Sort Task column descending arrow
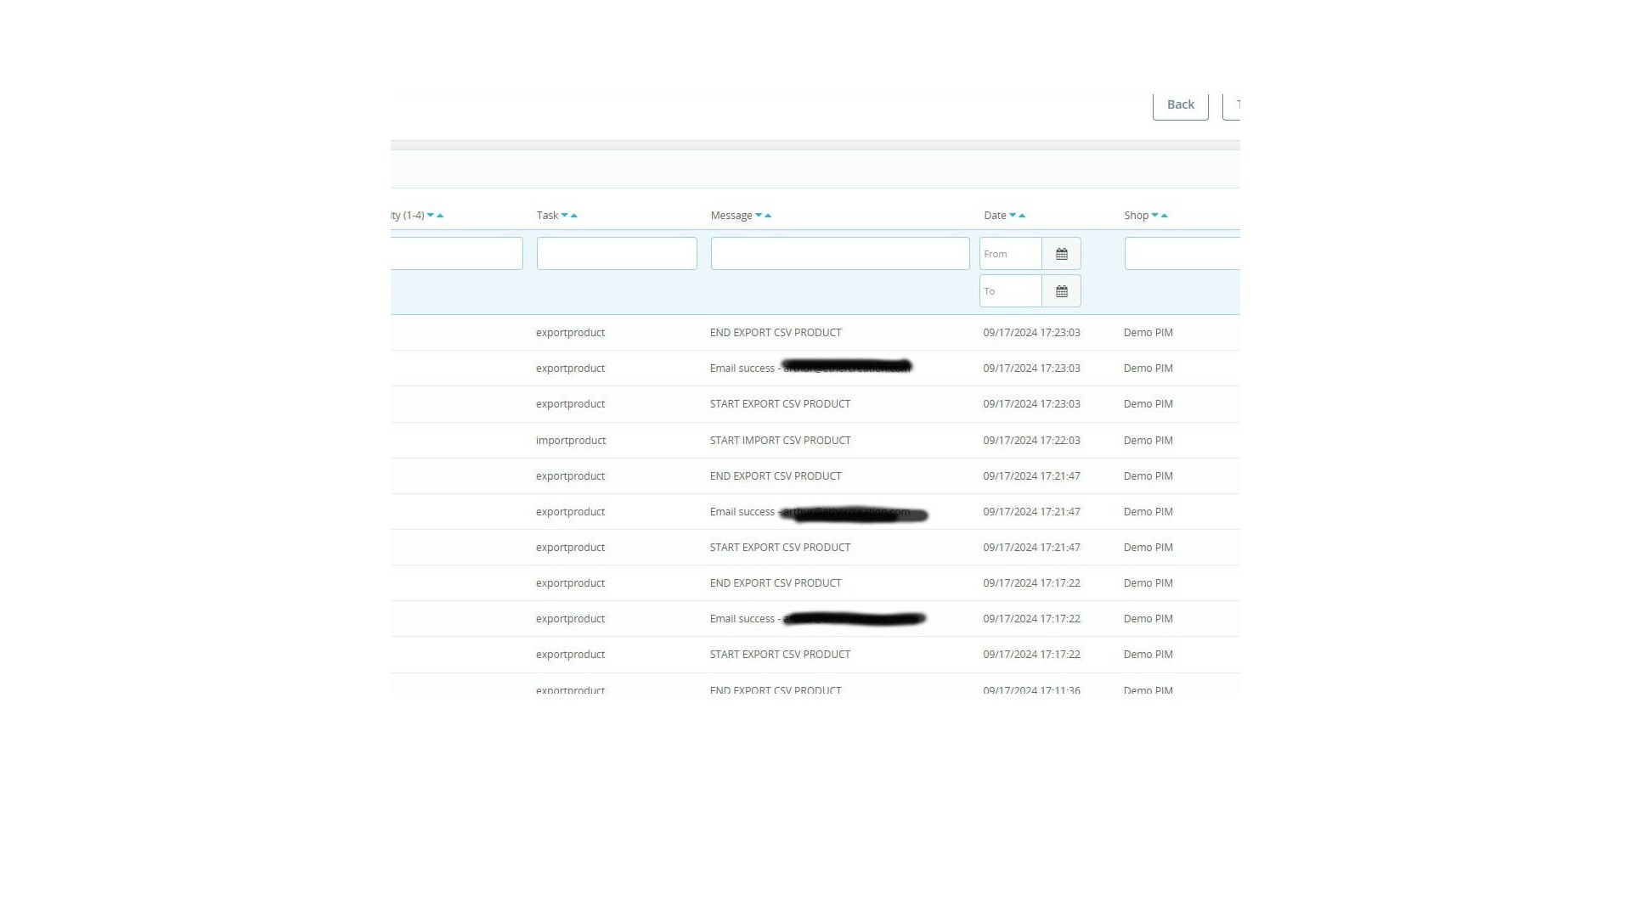The height and width of the screenshot is (917, 1631). [x=564, y=216]
